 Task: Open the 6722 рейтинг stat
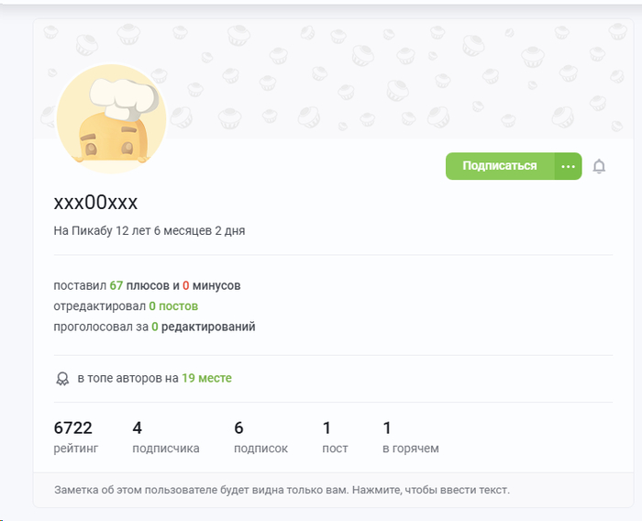click(x=75, y=437)
